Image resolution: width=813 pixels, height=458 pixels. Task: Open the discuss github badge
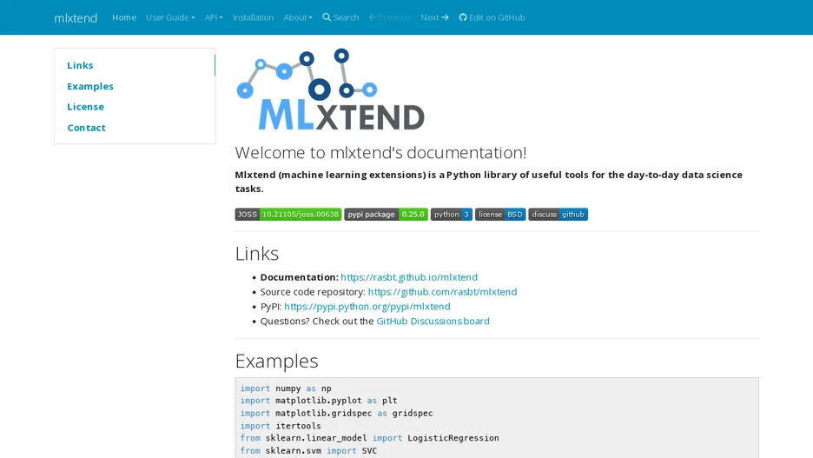tap(558, 214)
